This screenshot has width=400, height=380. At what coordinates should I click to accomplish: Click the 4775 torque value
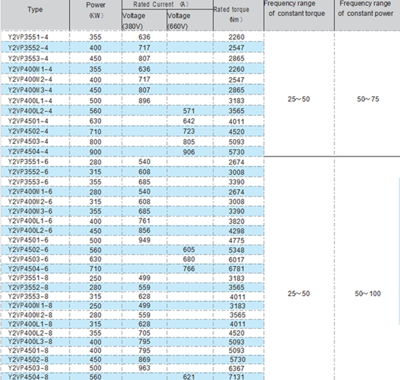point(236,241)
